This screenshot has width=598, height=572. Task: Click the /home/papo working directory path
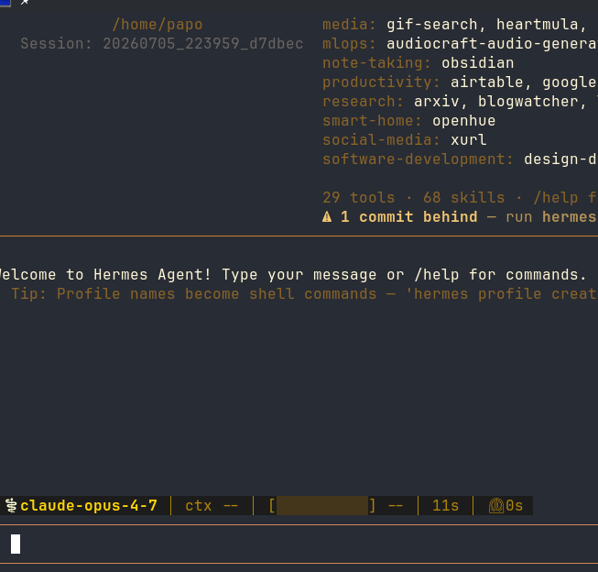(x=158, y=25)
